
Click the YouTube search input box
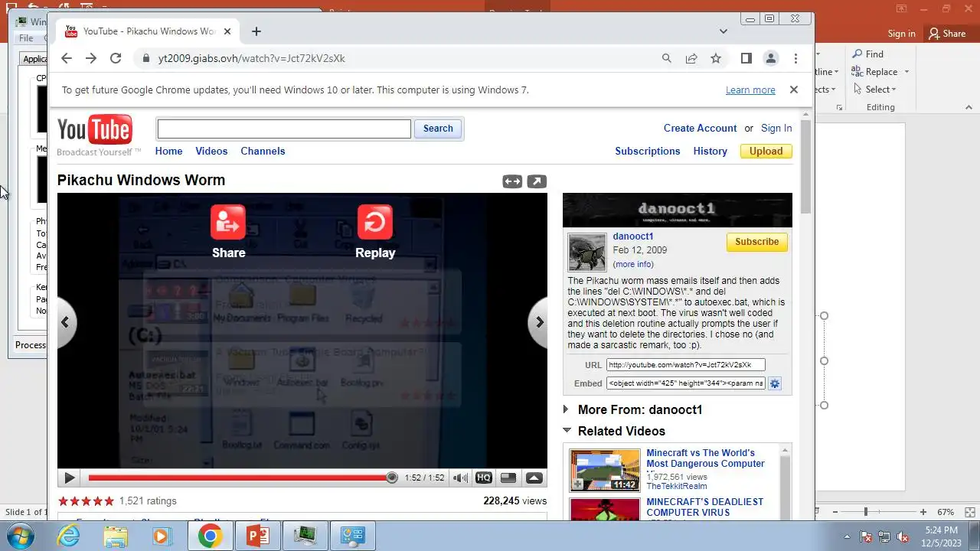pyautogui.click(x=284, y=129)
